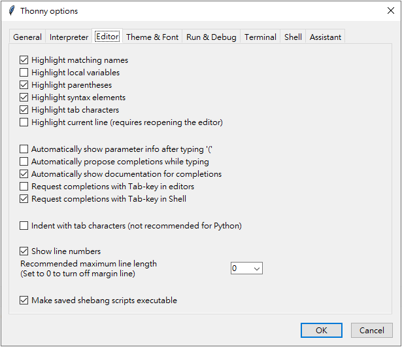Click the 'Thonny options' window title
This screenshot has width=402, height=347.
[x=49, y=11]
